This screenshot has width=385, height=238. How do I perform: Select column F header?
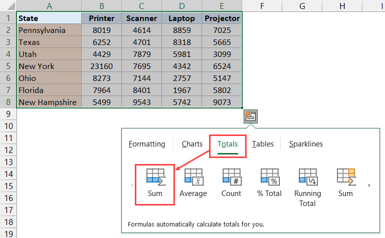point(262,5)
